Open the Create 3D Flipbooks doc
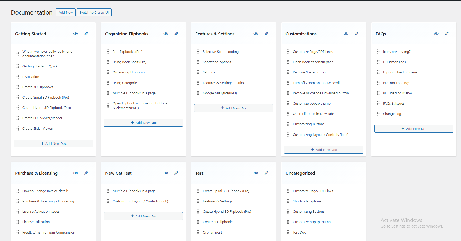The height and width of the screenshot is (241, 461). [38, 87]
